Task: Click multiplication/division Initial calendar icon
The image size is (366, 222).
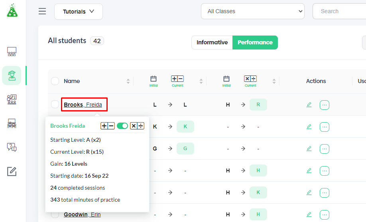Action: pyautogui.click(x=226, y=79)
